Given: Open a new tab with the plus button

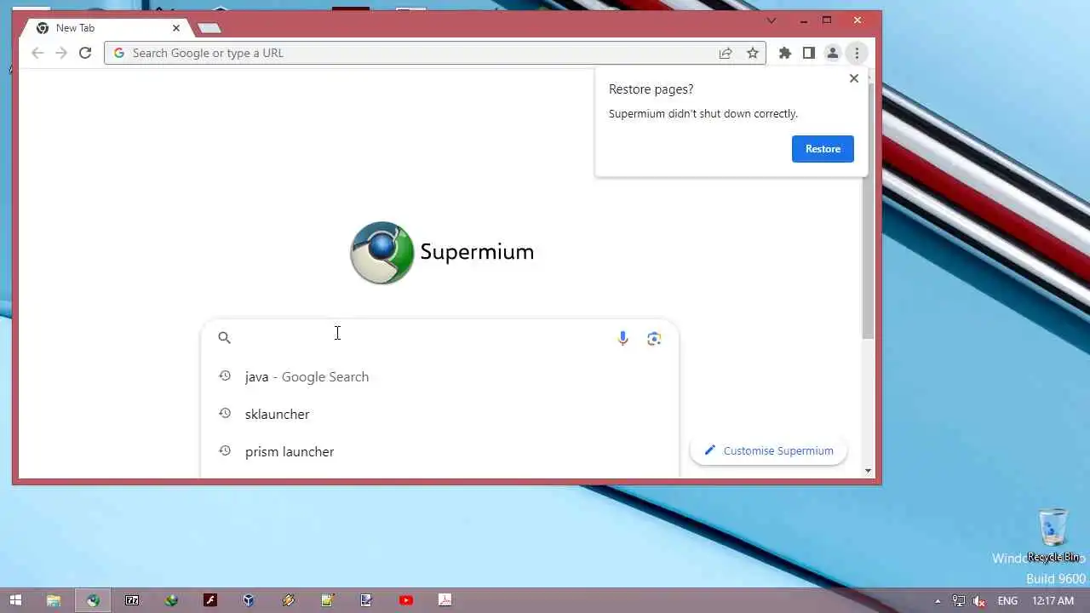Looking at the screenshot, I should click(x=209, y=28).
